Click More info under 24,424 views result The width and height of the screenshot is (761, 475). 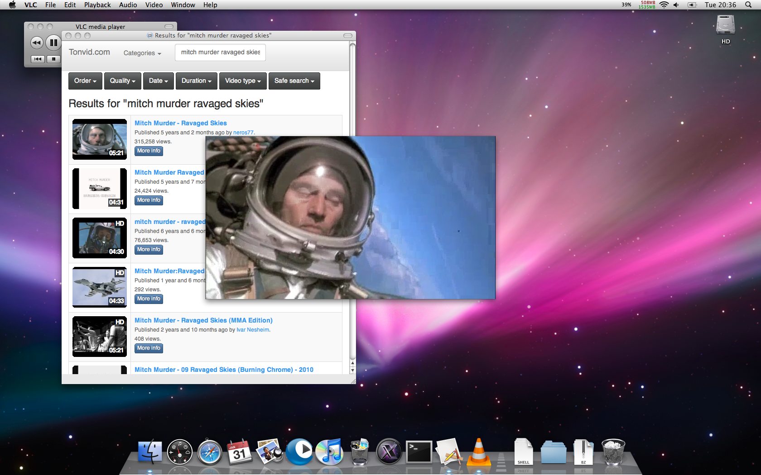[x=149, y=200]
